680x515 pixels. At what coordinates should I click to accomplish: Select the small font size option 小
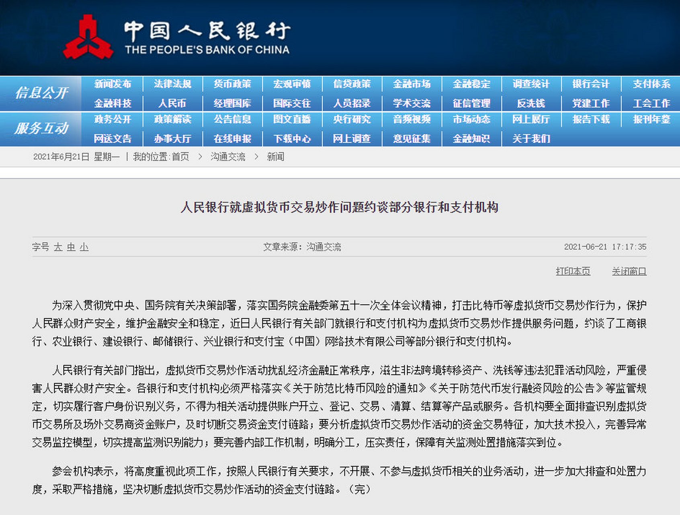coord(84,247)
